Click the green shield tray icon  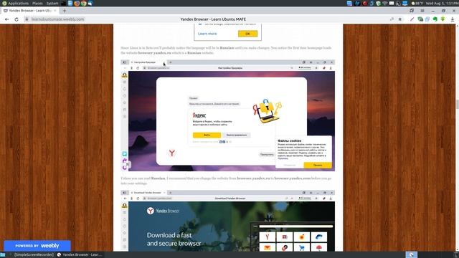pos(378,3)
